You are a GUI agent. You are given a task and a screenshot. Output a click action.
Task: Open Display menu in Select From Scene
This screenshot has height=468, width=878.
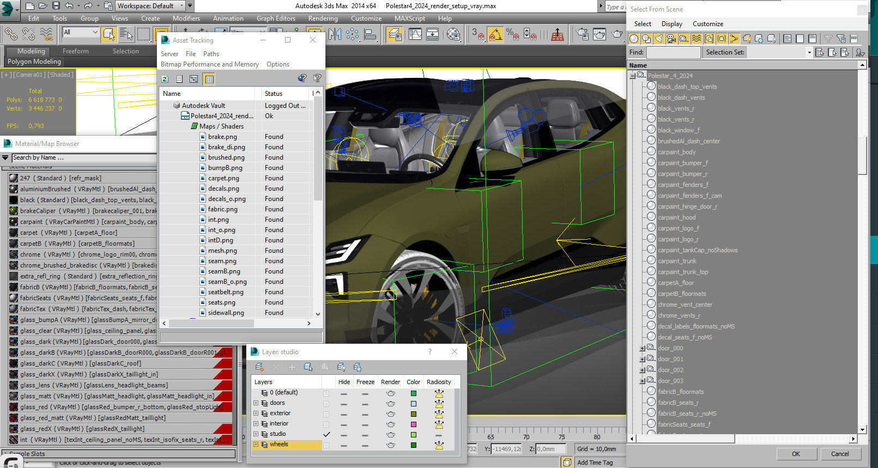(671, 24)
